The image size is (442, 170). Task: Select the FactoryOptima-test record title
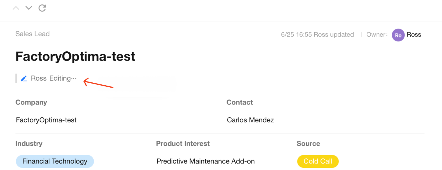(75, 56)
